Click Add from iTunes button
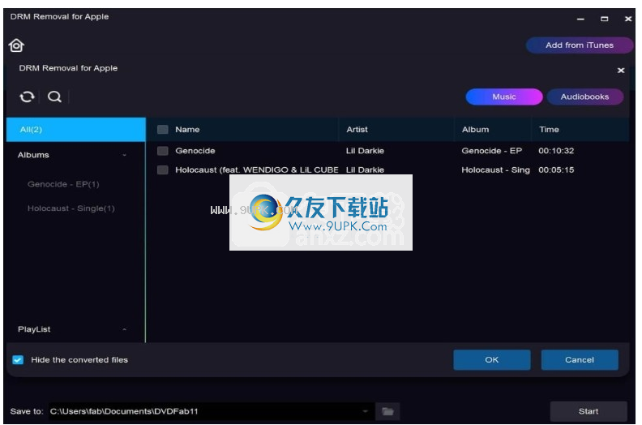The height and width of the screenshot is (425, 642). click(580, 45)
